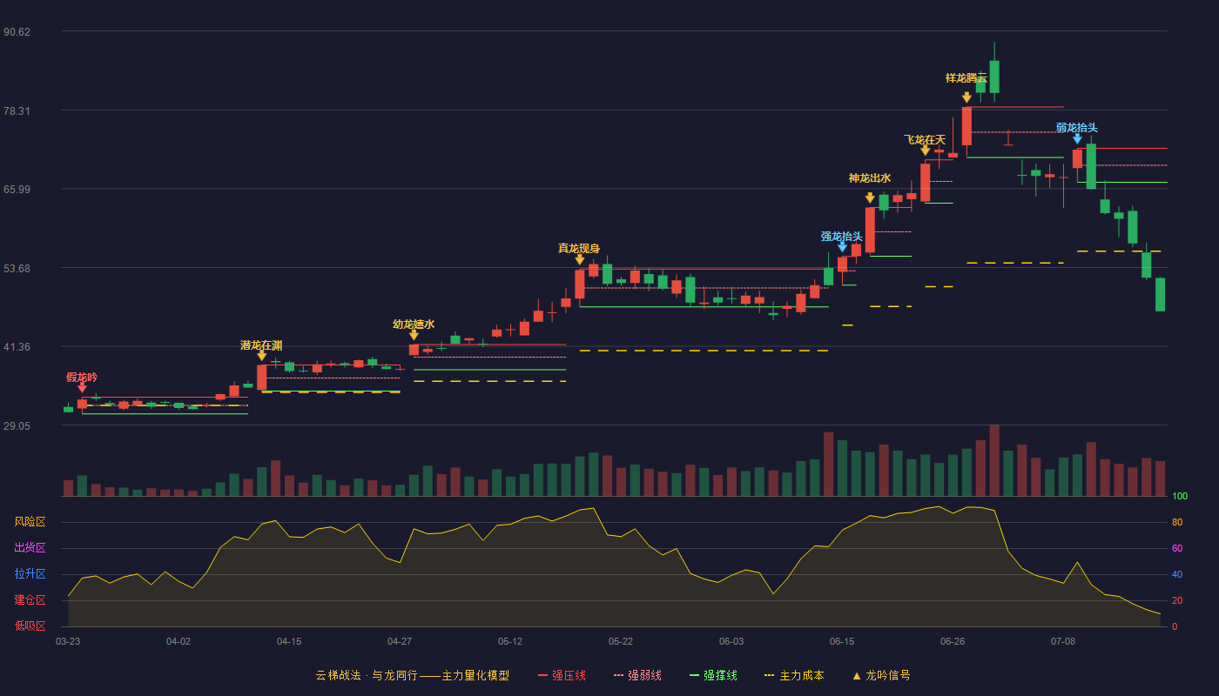The image size is (1219, 696).
Task: Toggle the 龙吟信号 legend entry
Action: pos(880,675)
